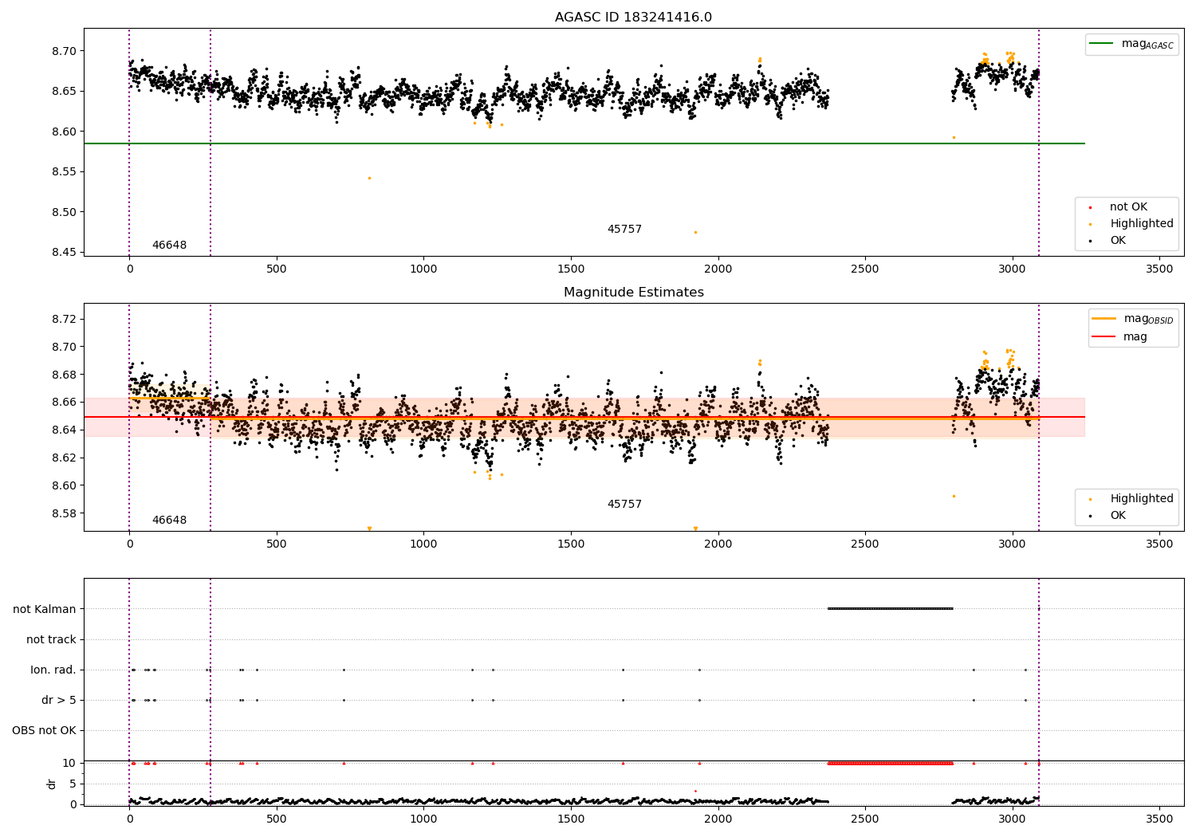Image resolution: width=1196 pixels, height=837 pixels.
Task: Click the "45757" annotation in the top plot
Action: 624,230
